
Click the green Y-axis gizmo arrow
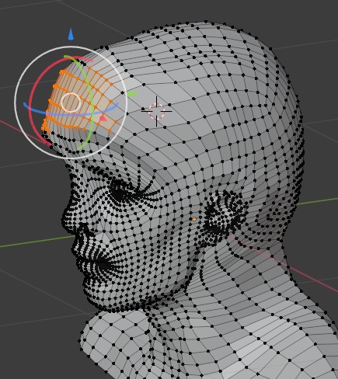point(133,94)
